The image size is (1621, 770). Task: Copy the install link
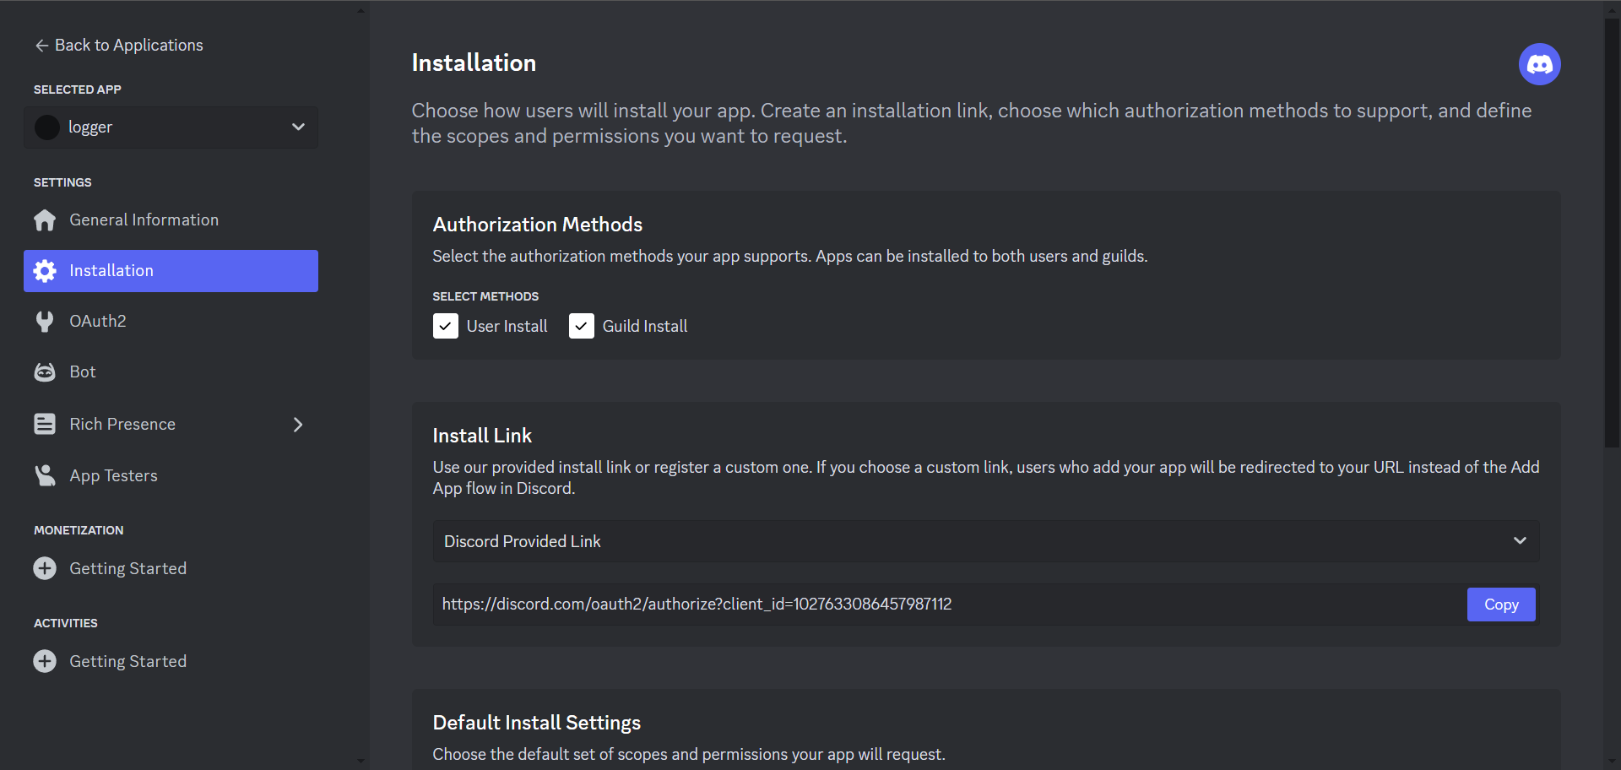(1500, 605)
